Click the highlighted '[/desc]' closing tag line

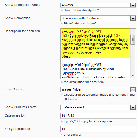(x=66, y=56)
